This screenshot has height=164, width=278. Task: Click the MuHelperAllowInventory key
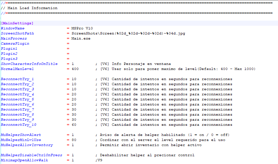click(27, 145)
